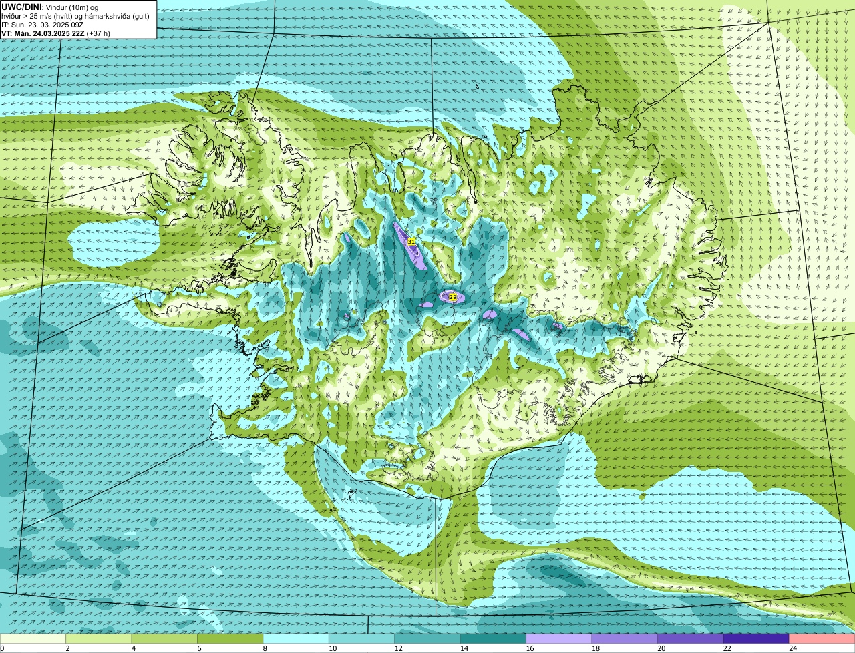
Task: Click the 4–6 green legend swatch
Action: (164, 638)
